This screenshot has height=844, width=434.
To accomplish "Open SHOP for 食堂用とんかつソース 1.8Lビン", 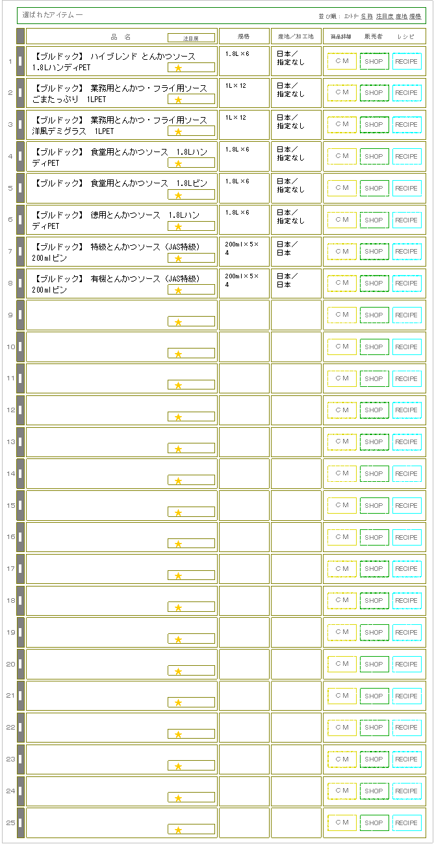I will pyautogui.click(x=374, y=189).
